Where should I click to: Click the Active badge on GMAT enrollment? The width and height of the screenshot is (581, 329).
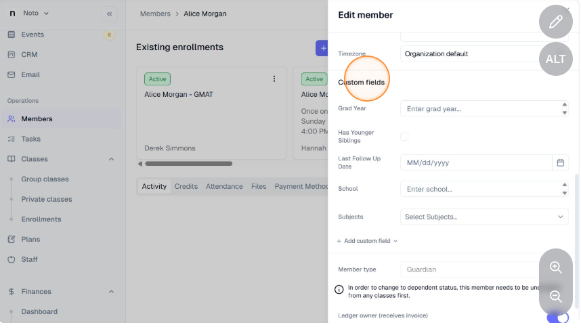pyautogui.click(x=158, y=79)
